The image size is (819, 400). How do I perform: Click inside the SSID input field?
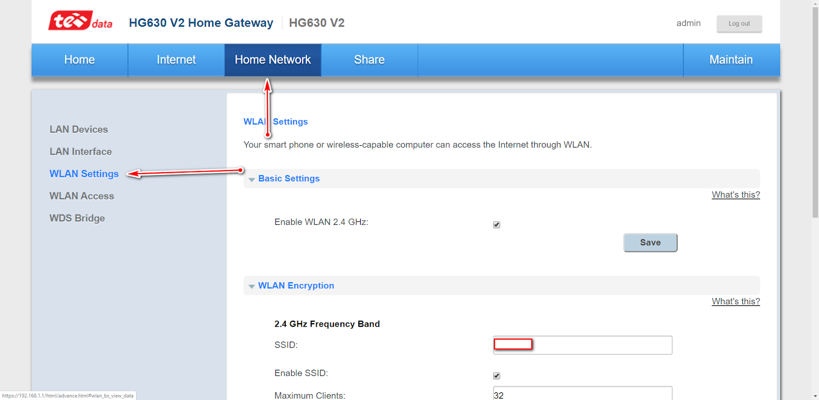[x=583, y=345]
